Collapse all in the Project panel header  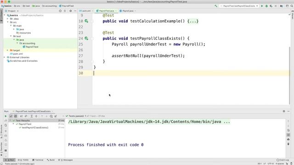pos(65,11)
